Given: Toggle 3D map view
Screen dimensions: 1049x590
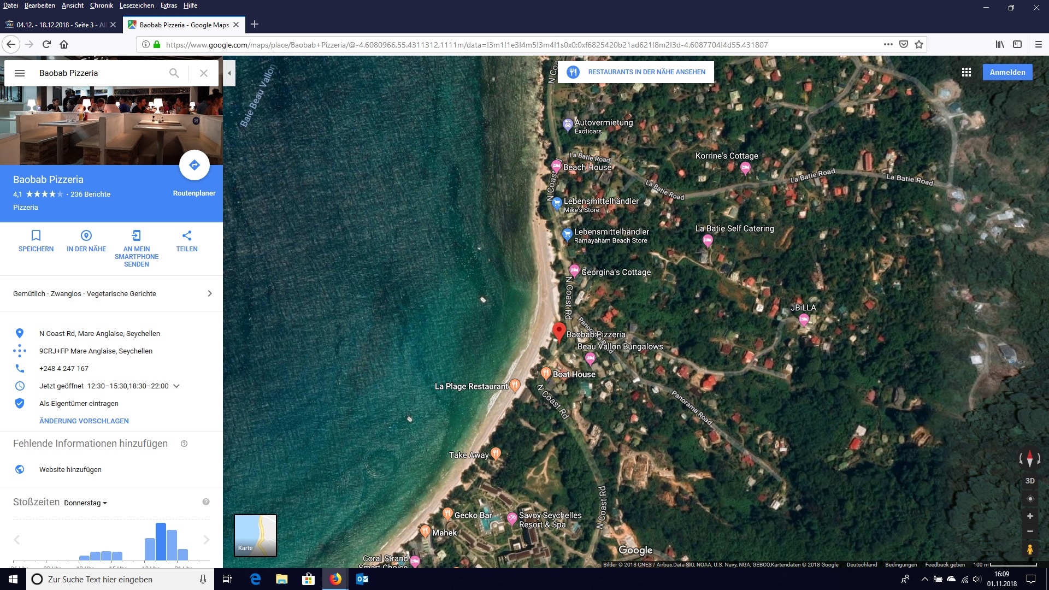Looking at the screenshot, I should click(1029, 481).
